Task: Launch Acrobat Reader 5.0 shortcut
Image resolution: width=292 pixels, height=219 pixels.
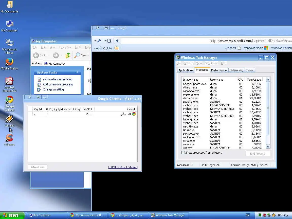Action: point(9,85)
